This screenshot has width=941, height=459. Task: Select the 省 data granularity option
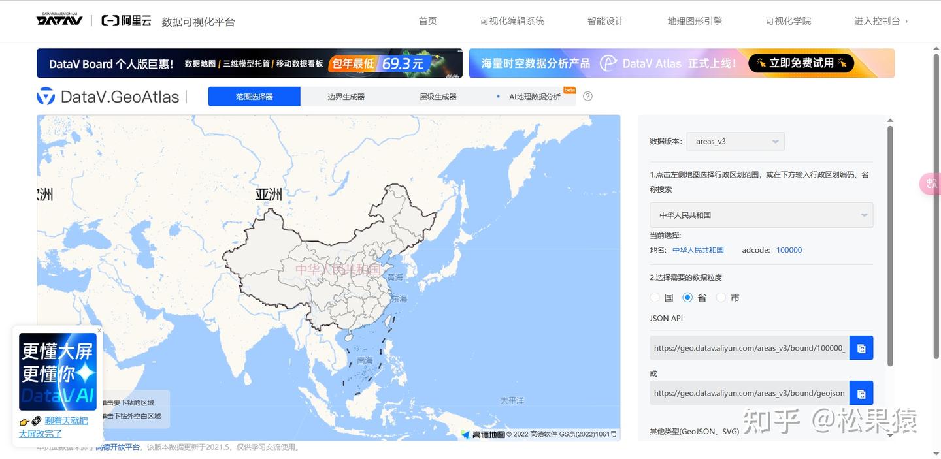click(x=687, y=297)
